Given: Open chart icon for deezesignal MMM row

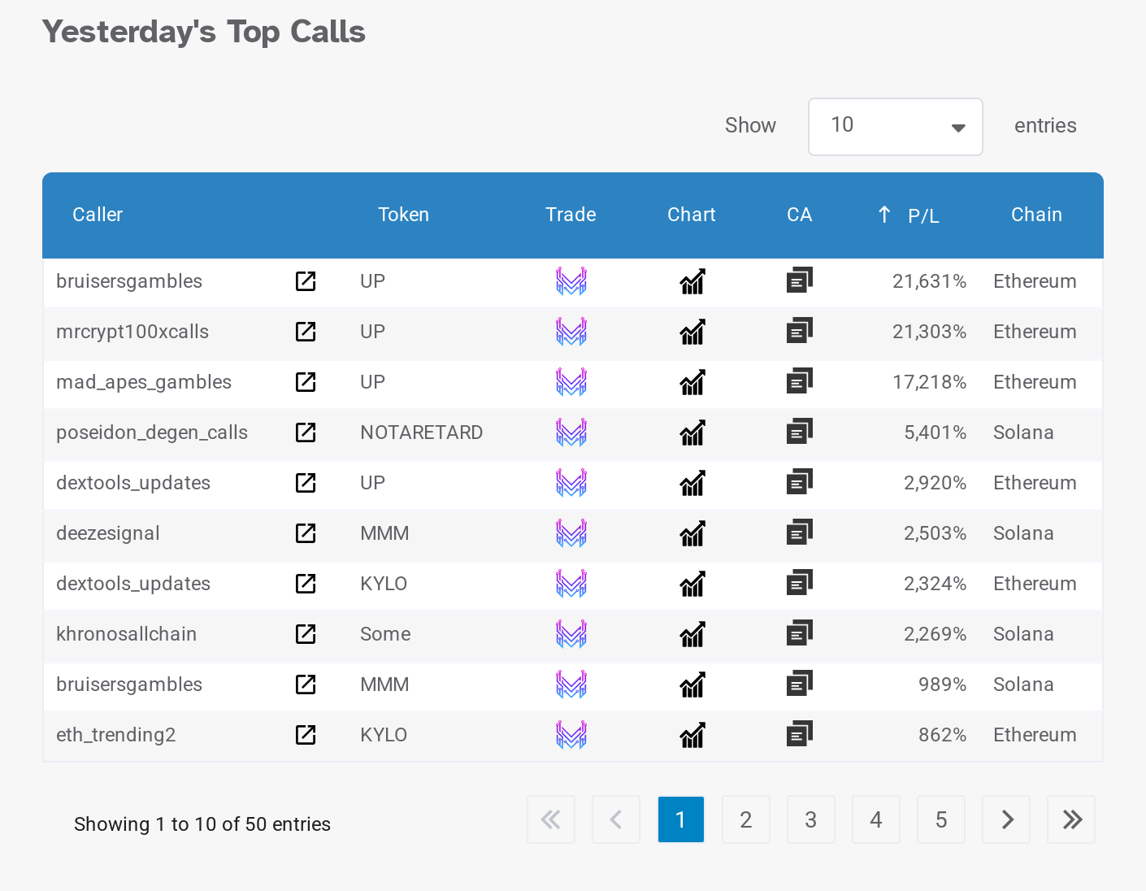Looking at the screenshot, I should (692, 533).
